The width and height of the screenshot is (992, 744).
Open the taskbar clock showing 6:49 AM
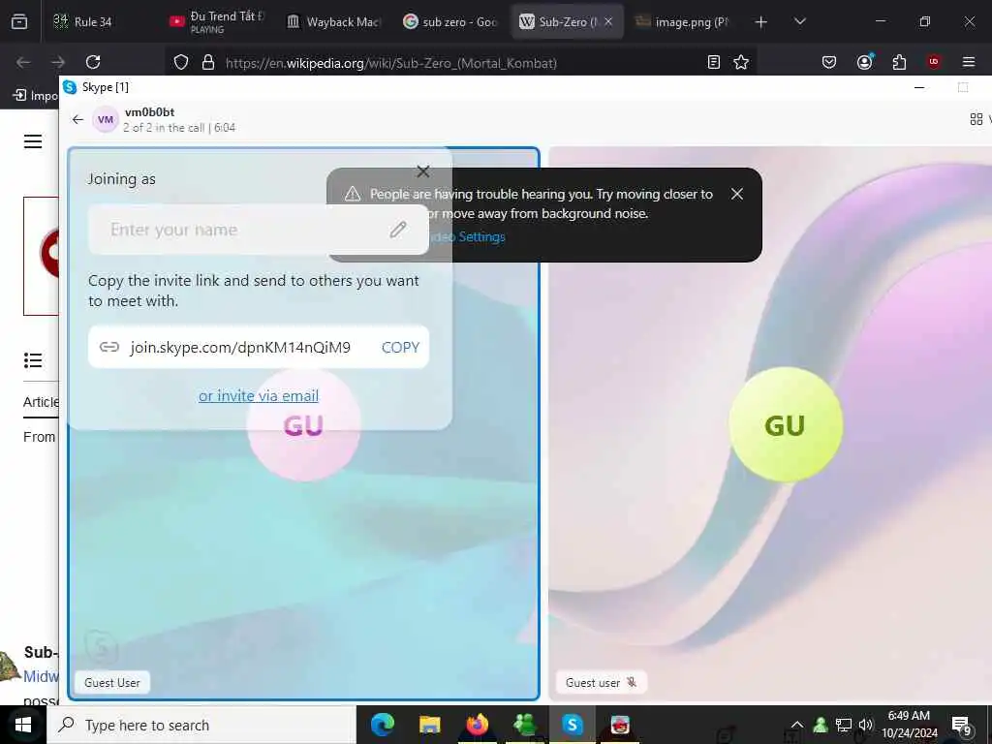click(909, 725)
